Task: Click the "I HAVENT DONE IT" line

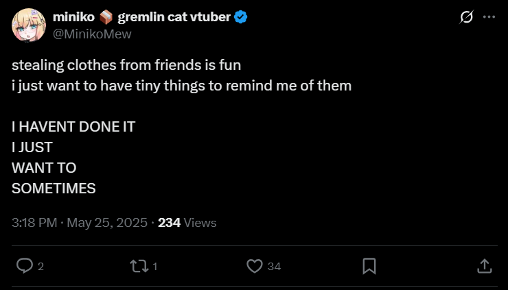Action: tap(73, 127)
